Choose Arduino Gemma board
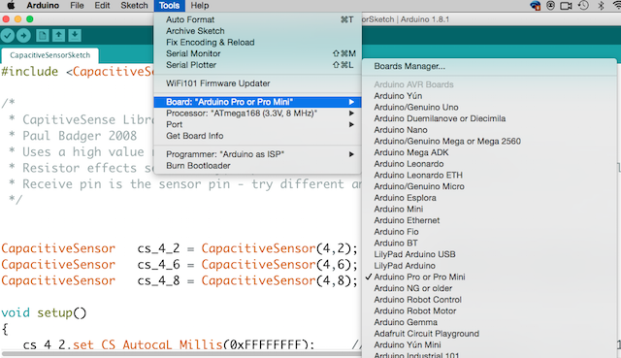The height and width of the screenshot is (358, 621). 489,322
